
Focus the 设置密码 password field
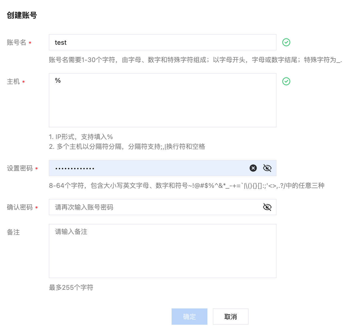149,168
